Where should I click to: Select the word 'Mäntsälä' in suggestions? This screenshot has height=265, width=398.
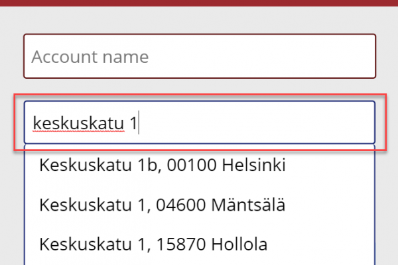[x=248, y=205]
